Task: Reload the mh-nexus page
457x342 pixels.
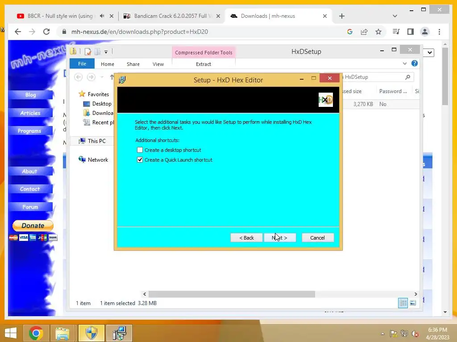Action: (46, 32)
